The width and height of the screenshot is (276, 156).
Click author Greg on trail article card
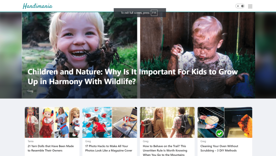(146, 141)
